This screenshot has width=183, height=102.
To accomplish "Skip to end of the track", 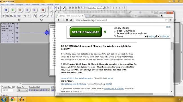I will pyautogui.click(x=34, y=10).
